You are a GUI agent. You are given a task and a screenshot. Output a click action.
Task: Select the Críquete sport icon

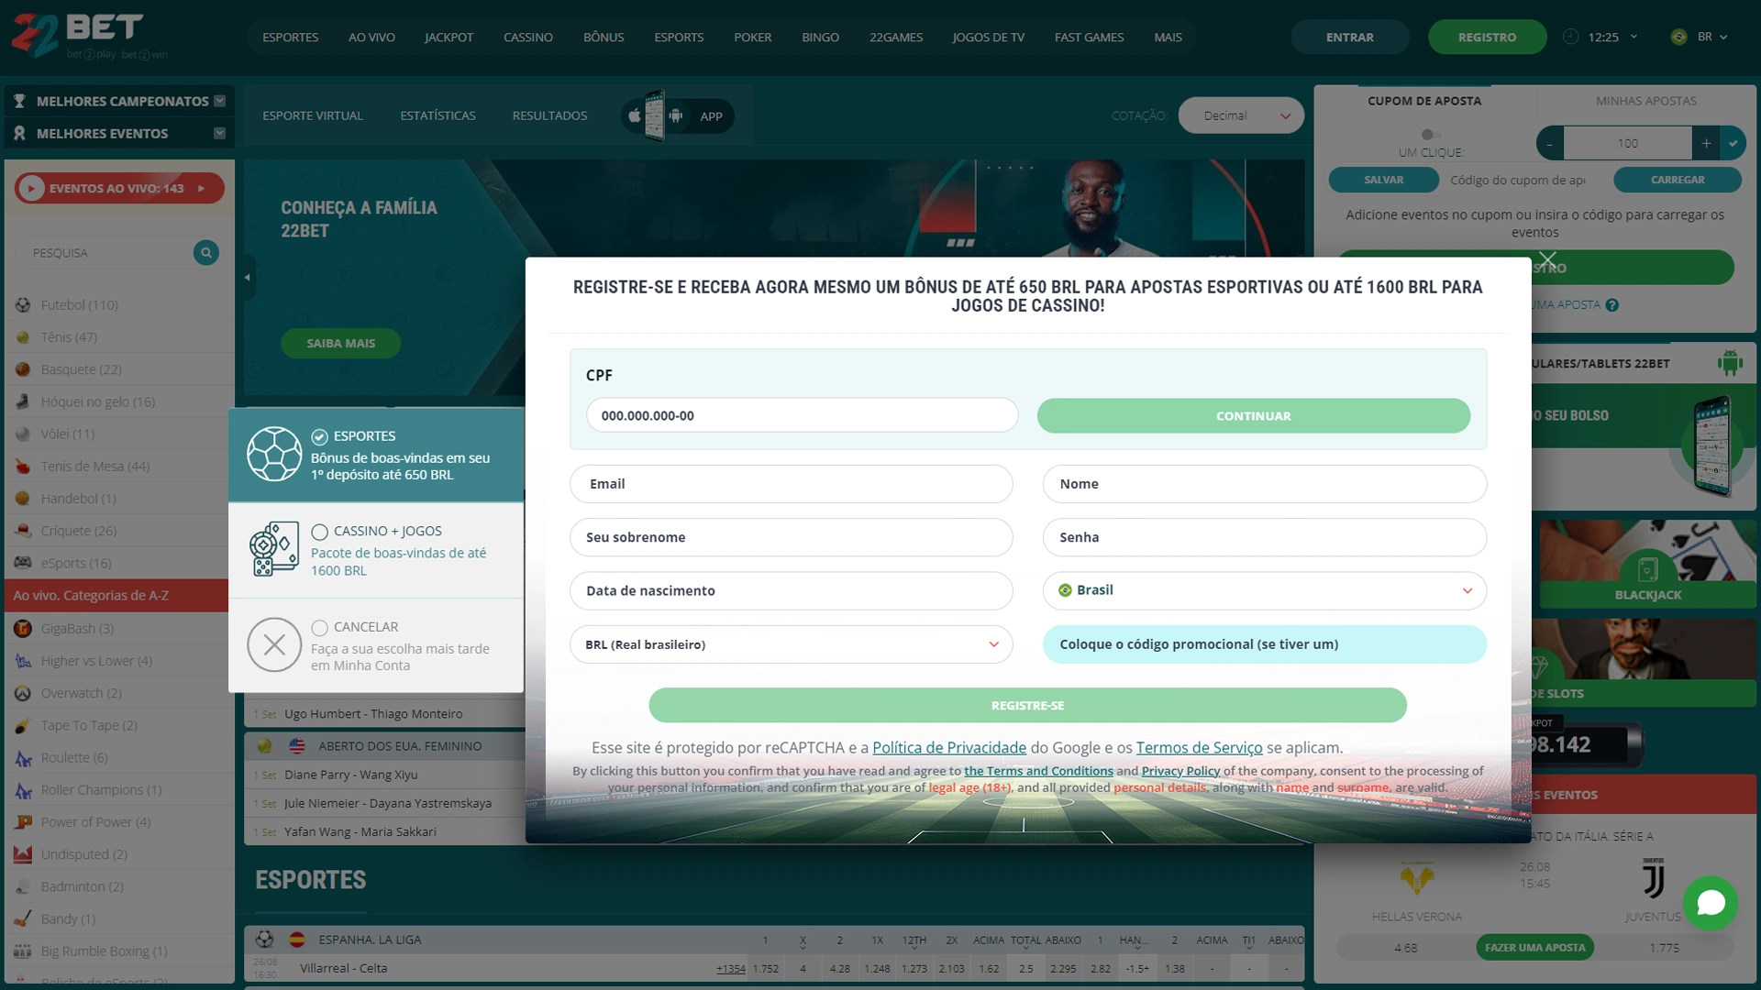pyautogui.click(x=23, y=531)
